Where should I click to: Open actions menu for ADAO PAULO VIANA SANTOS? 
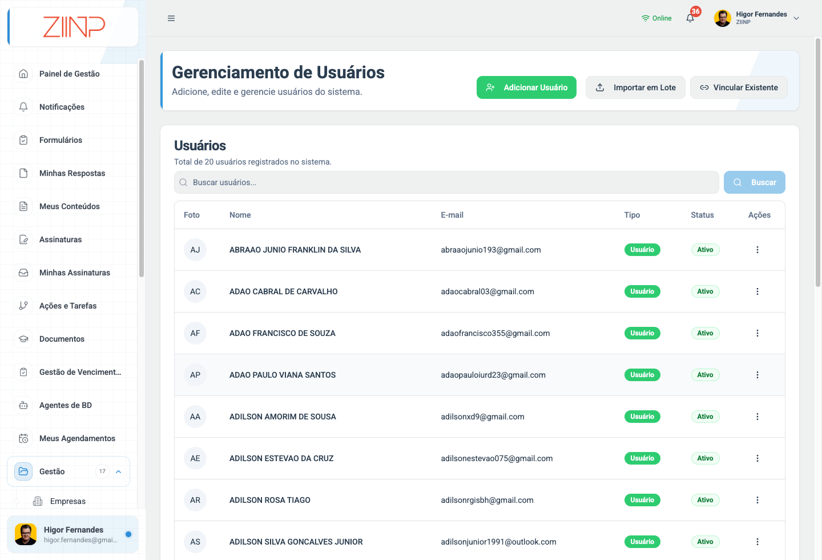coord(757,375)
